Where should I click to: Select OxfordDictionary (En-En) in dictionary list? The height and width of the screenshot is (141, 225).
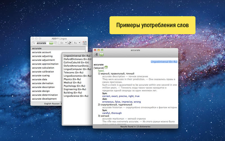click(78, 59)
